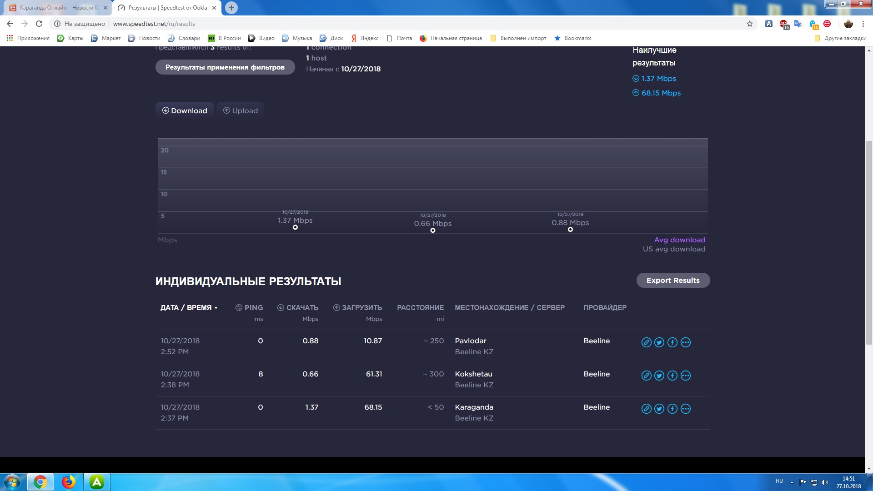This screenshot has height=491, width=873.
Task: Show hidden system tray icons
Action: pos(792,482)
